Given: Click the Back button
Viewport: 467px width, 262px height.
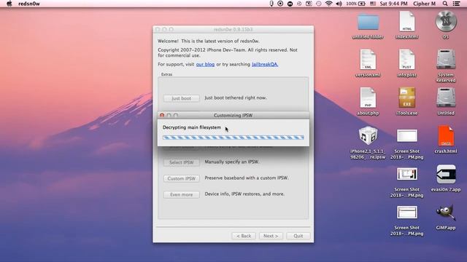Looking at the screenshot, I should coord(244,236).
